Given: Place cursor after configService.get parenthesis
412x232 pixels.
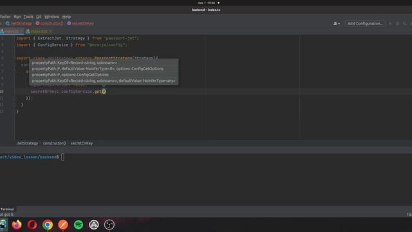Looking at the screenshot, I should 104,92.
